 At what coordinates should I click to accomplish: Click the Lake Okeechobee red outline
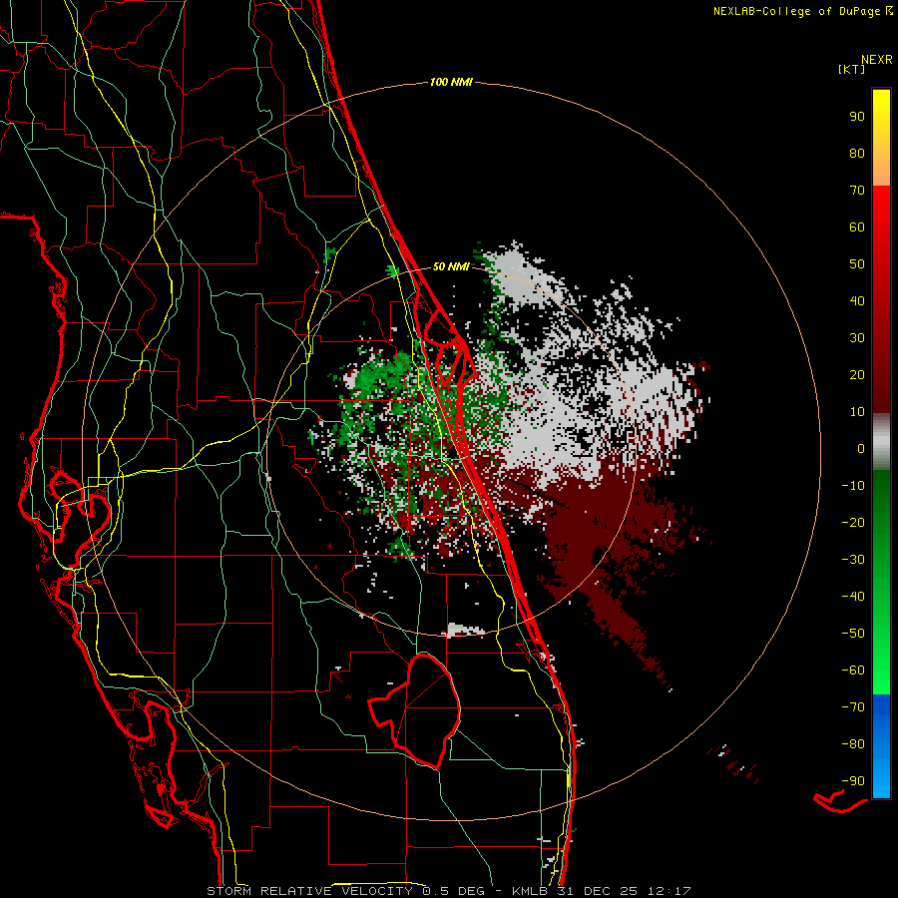[x=415, y=710]
